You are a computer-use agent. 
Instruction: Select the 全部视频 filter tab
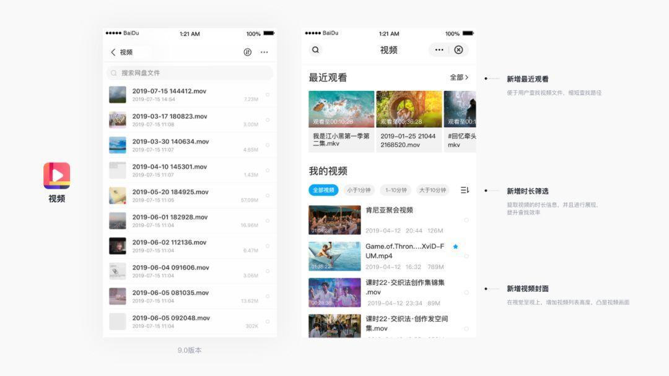(323, 190)
